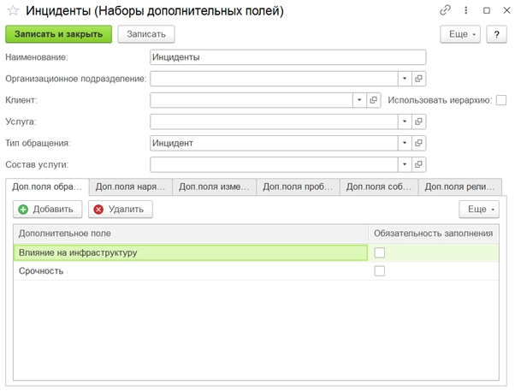Click the star icon to add to favorites
This screenshot has width=515, height=391.
pos(15,11)
